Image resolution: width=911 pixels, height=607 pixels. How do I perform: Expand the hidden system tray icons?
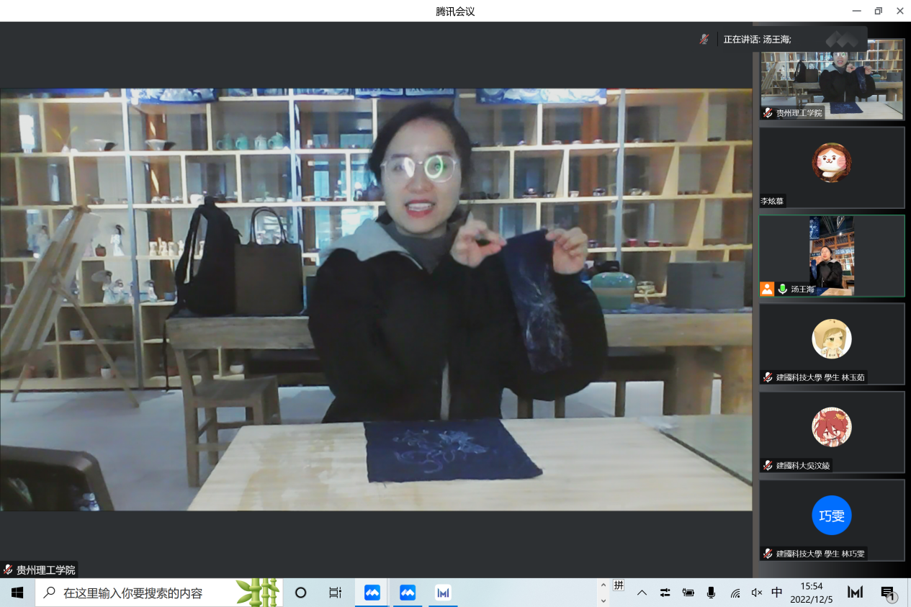coord(642,593)
